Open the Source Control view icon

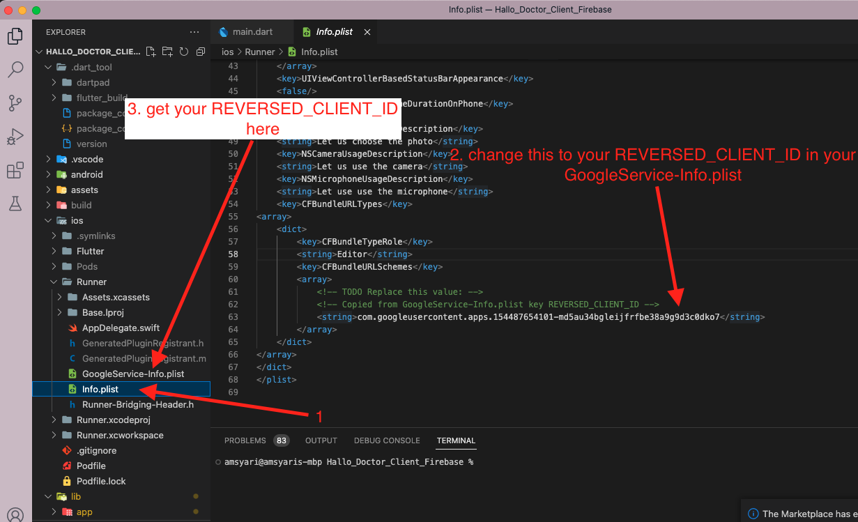pyautogui.click(x=15, y=103)
